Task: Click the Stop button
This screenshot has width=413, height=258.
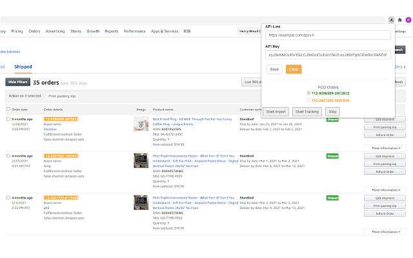Action: (x=332, y=112)
